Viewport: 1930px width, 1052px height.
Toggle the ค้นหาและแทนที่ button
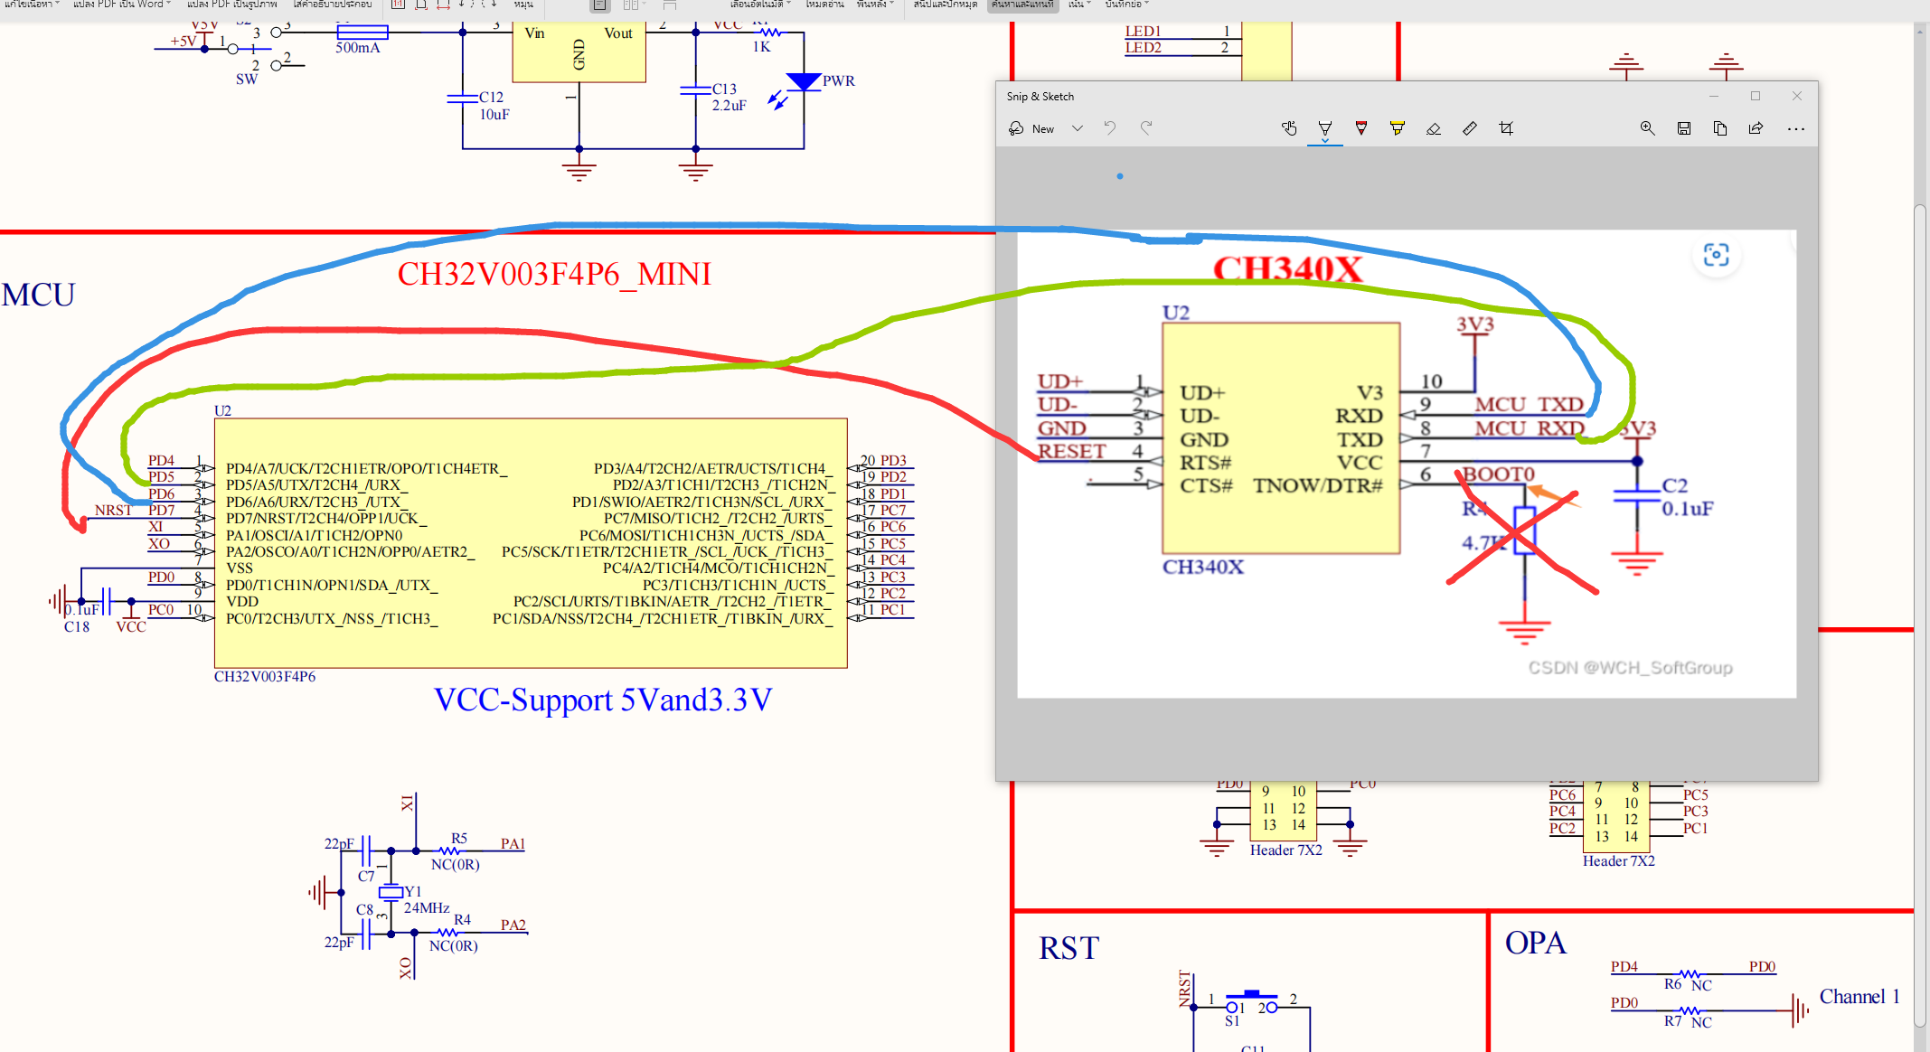tap(1022, 5)
